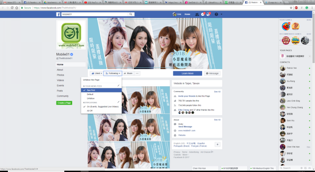Show next recommended games arrow
The width and height of the screenshot is (315, 172).
(311, 40)
